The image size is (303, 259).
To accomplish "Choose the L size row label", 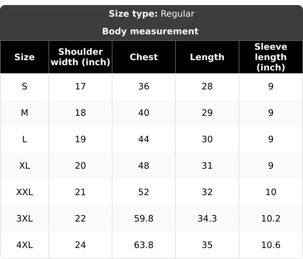I will [x=25, y=139].
